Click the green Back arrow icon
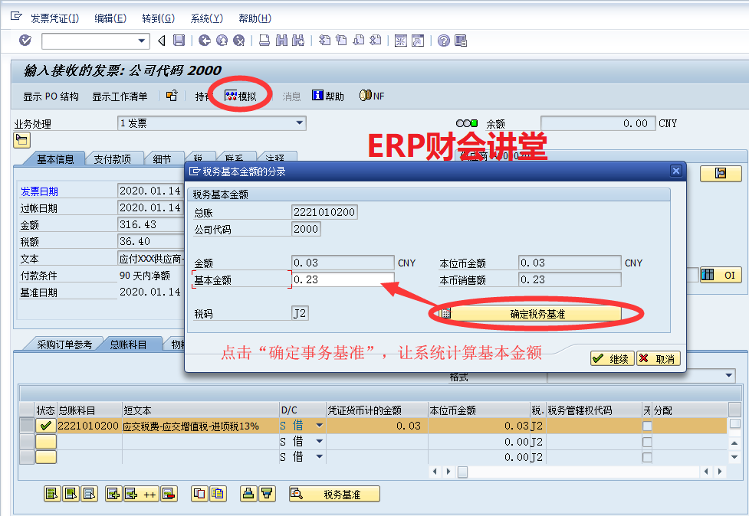 click(x=205, y=41)
